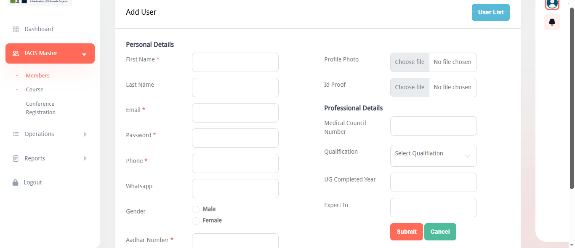Click the Logout lock icon

[16, 183]
